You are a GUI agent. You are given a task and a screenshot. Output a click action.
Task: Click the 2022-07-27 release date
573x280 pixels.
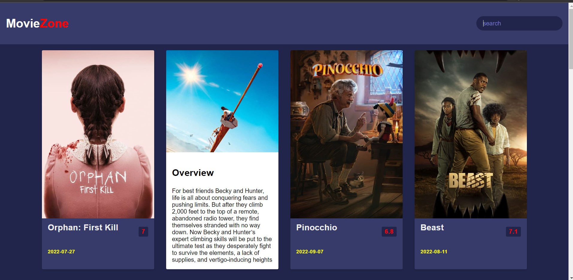[x=61, y=252]
